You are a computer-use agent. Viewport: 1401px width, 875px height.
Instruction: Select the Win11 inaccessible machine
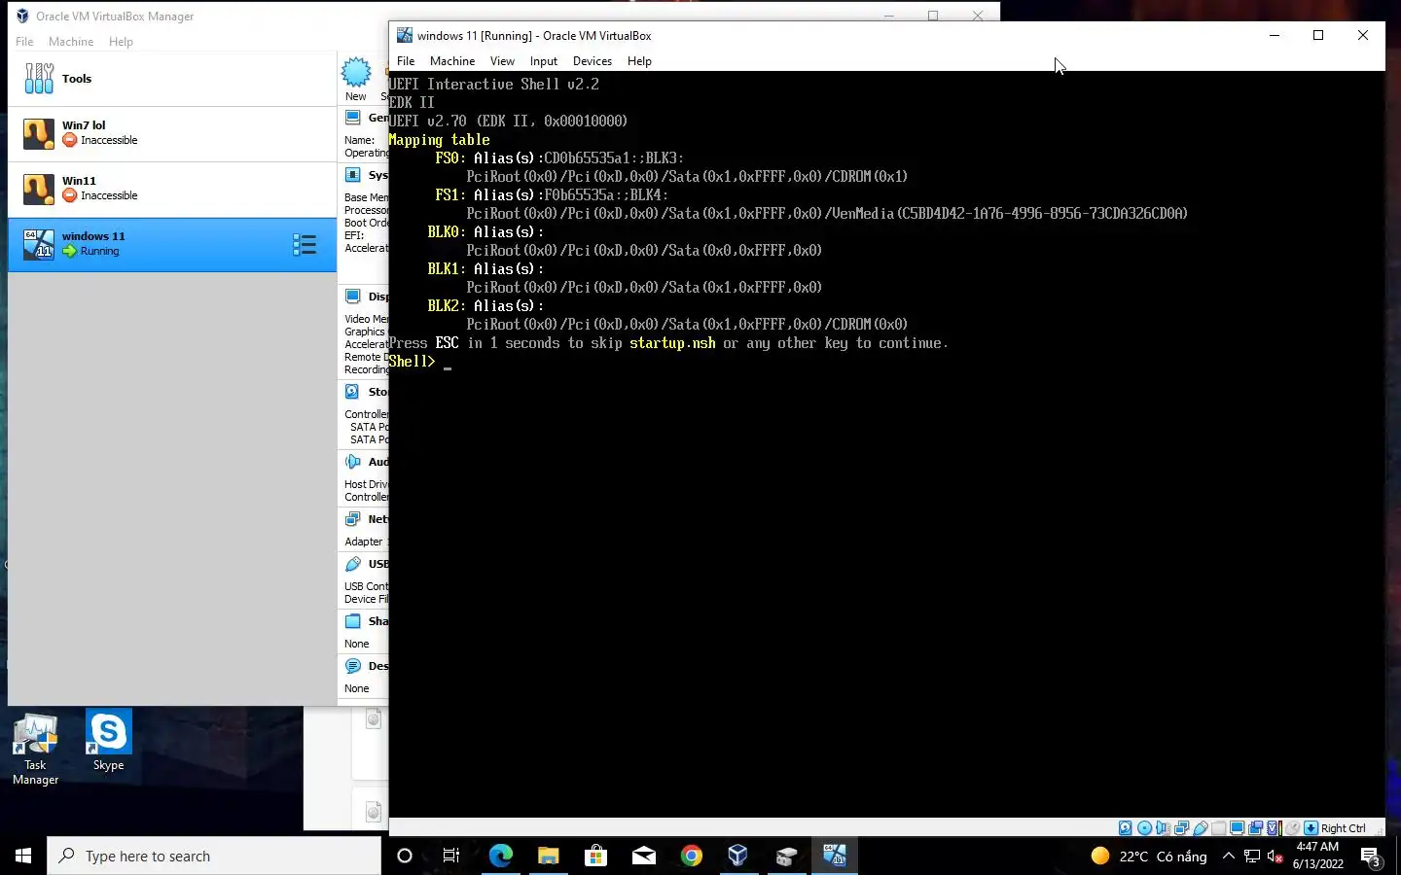172,190
